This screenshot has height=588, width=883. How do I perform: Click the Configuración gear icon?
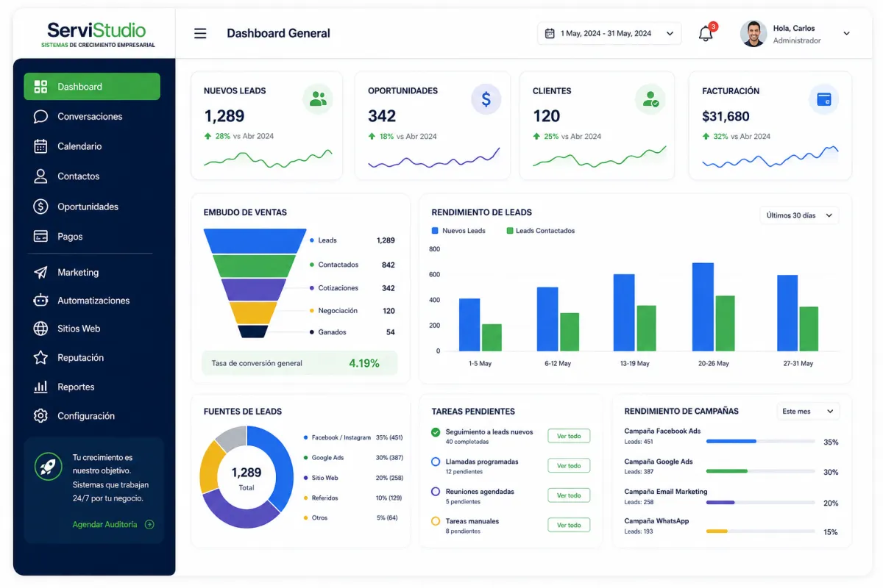(41, 416)
